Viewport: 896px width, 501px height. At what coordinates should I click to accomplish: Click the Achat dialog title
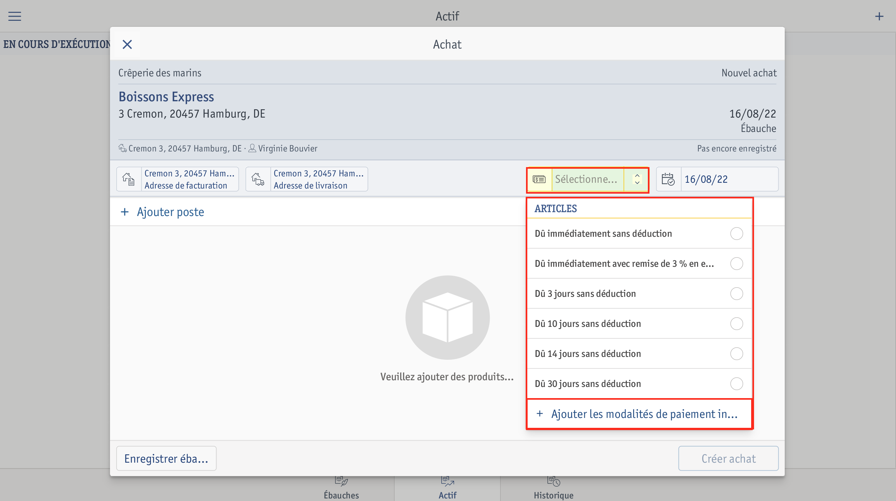coord(447,44)
